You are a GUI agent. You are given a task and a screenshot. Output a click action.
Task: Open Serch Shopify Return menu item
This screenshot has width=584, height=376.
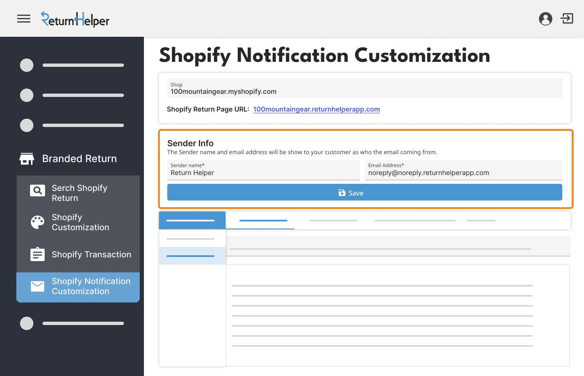[78, 193]
